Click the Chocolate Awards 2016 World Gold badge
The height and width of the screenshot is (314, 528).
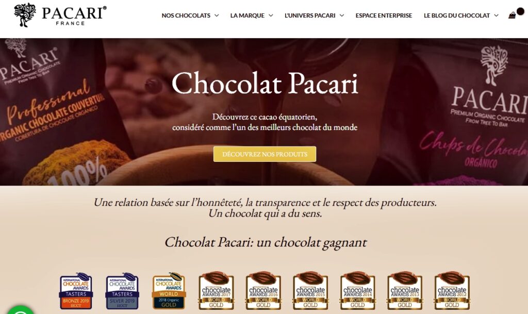[263, 290]
